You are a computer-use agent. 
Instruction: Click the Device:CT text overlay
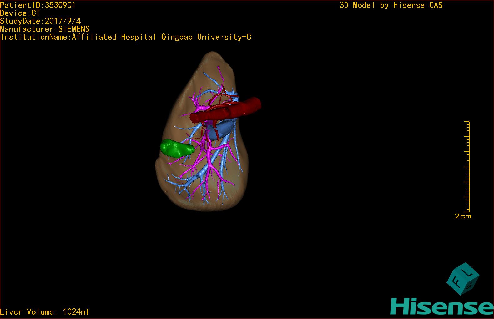click(x=20, y=13)
